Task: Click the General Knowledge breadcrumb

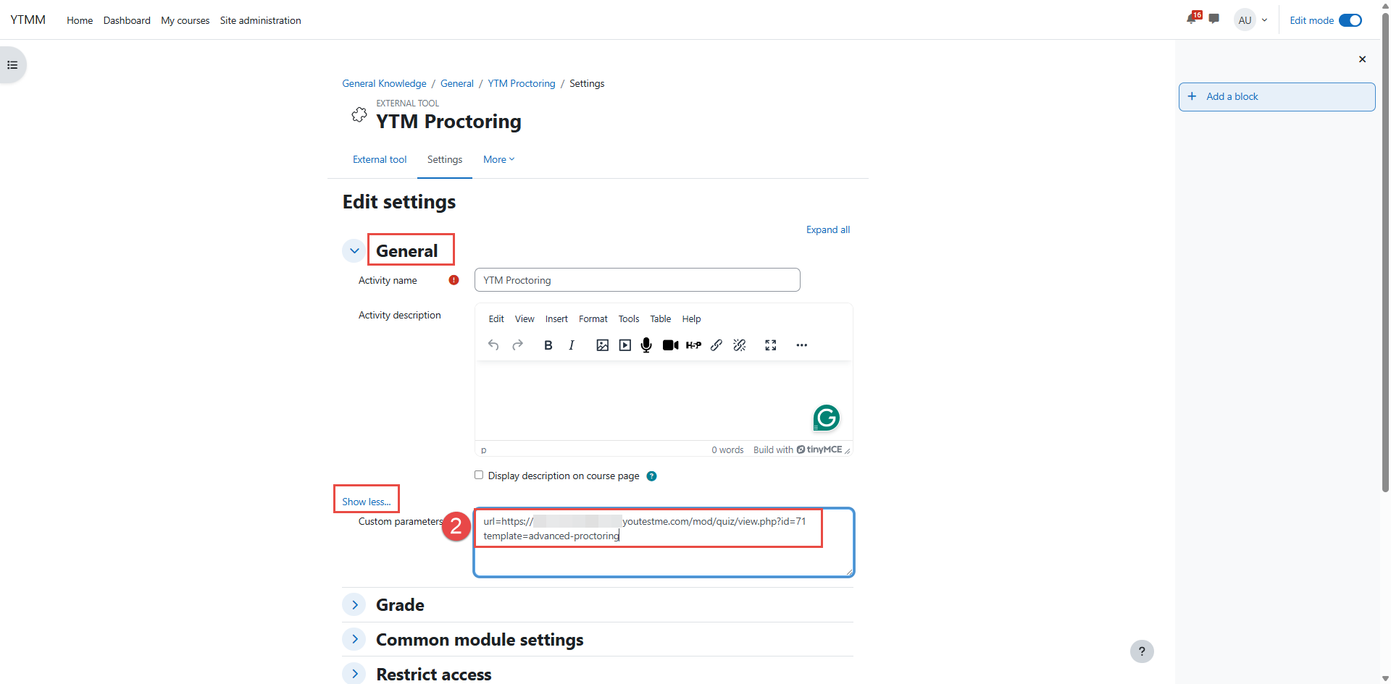Action: coord(385,83)
